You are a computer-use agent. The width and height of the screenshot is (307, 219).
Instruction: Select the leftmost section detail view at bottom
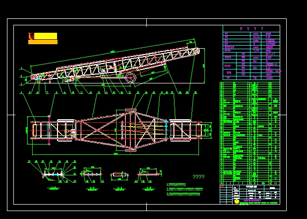tap(53, 174)
